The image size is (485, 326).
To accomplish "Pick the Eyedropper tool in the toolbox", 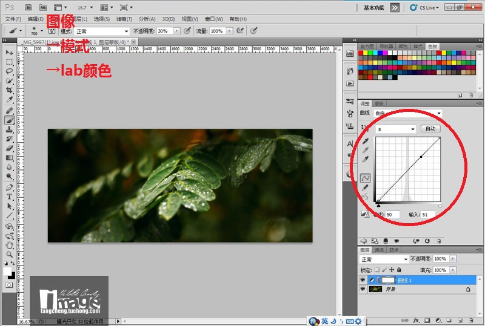I will click(9, 100).
